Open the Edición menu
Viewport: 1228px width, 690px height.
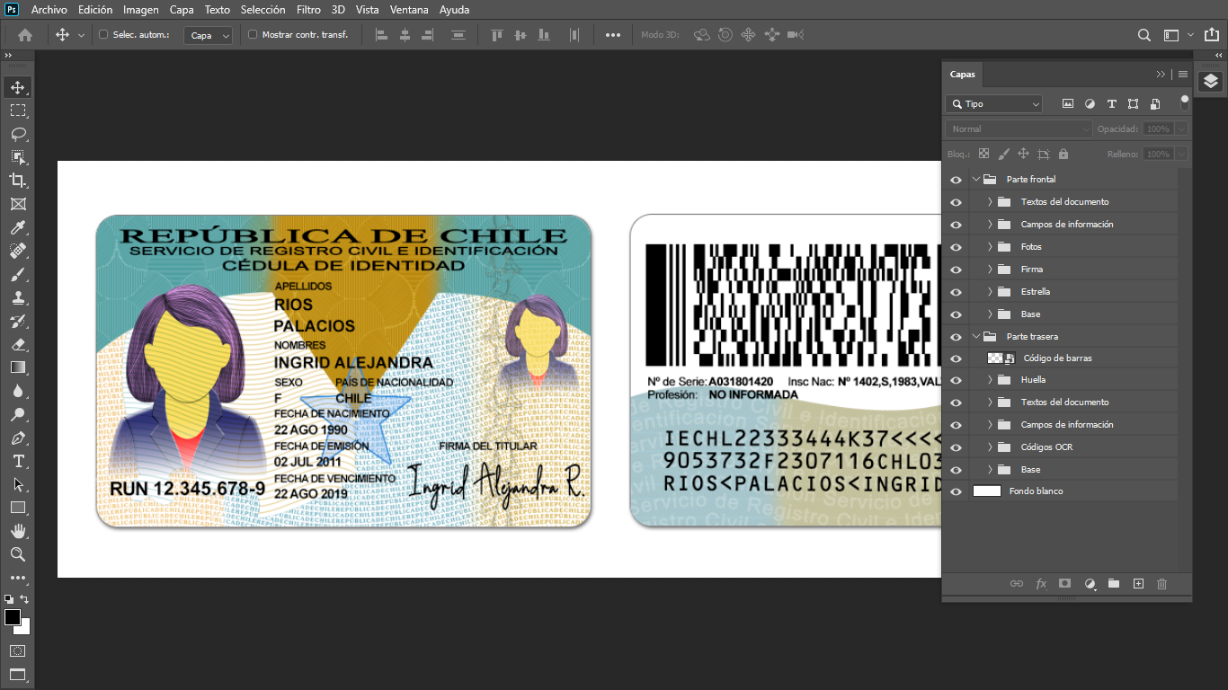(95, 10)
